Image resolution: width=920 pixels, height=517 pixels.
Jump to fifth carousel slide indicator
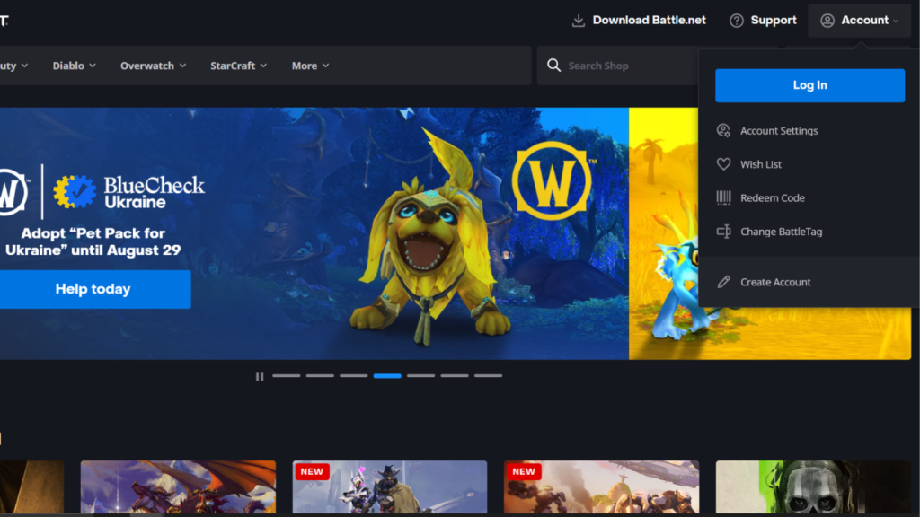point(420,376)
